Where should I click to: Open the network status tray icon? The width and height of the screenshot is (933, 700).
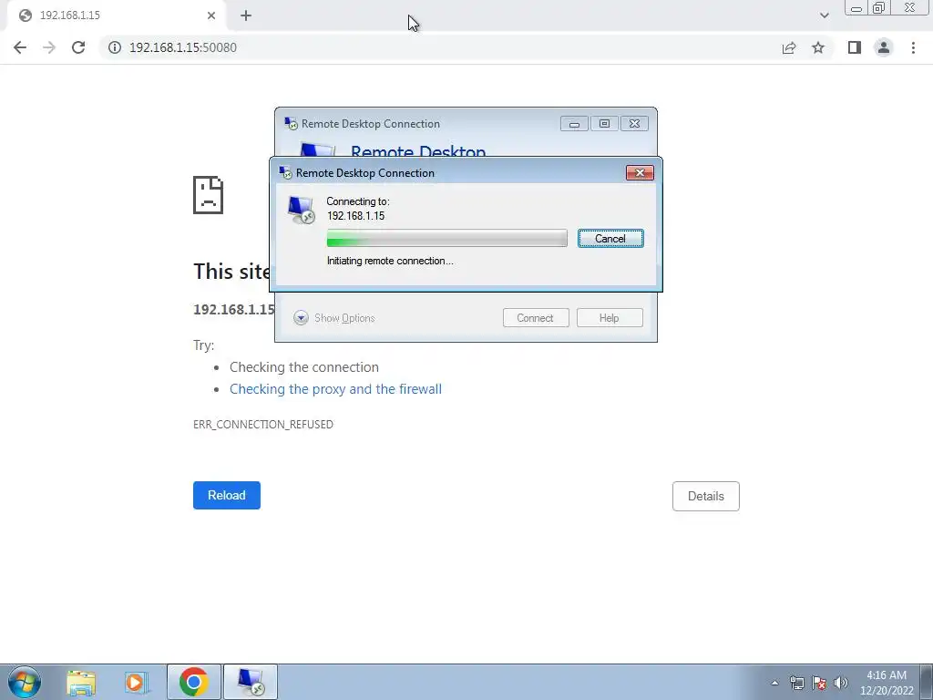tap(796, 683)
